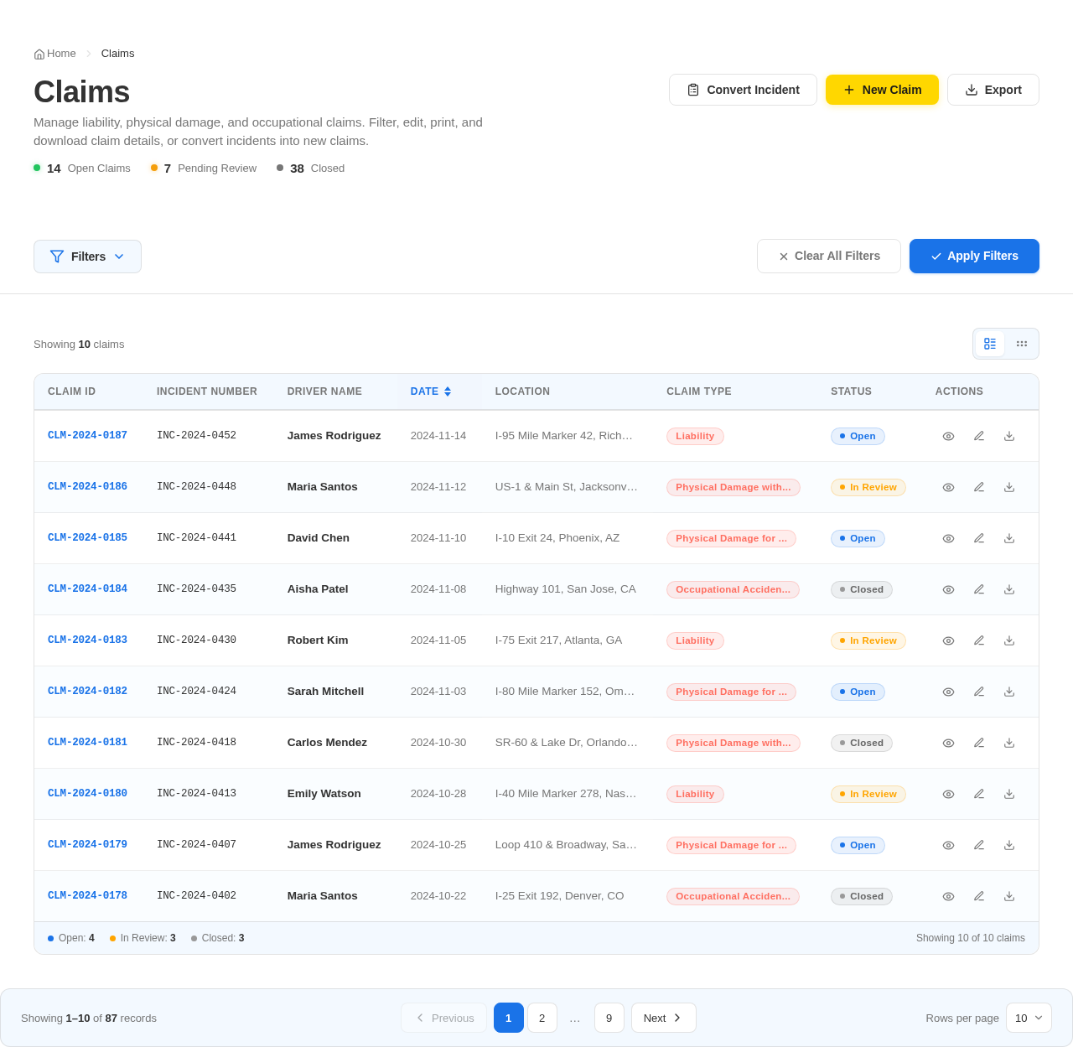
Task: Click the Previous page button
Action: point(443,1018)
